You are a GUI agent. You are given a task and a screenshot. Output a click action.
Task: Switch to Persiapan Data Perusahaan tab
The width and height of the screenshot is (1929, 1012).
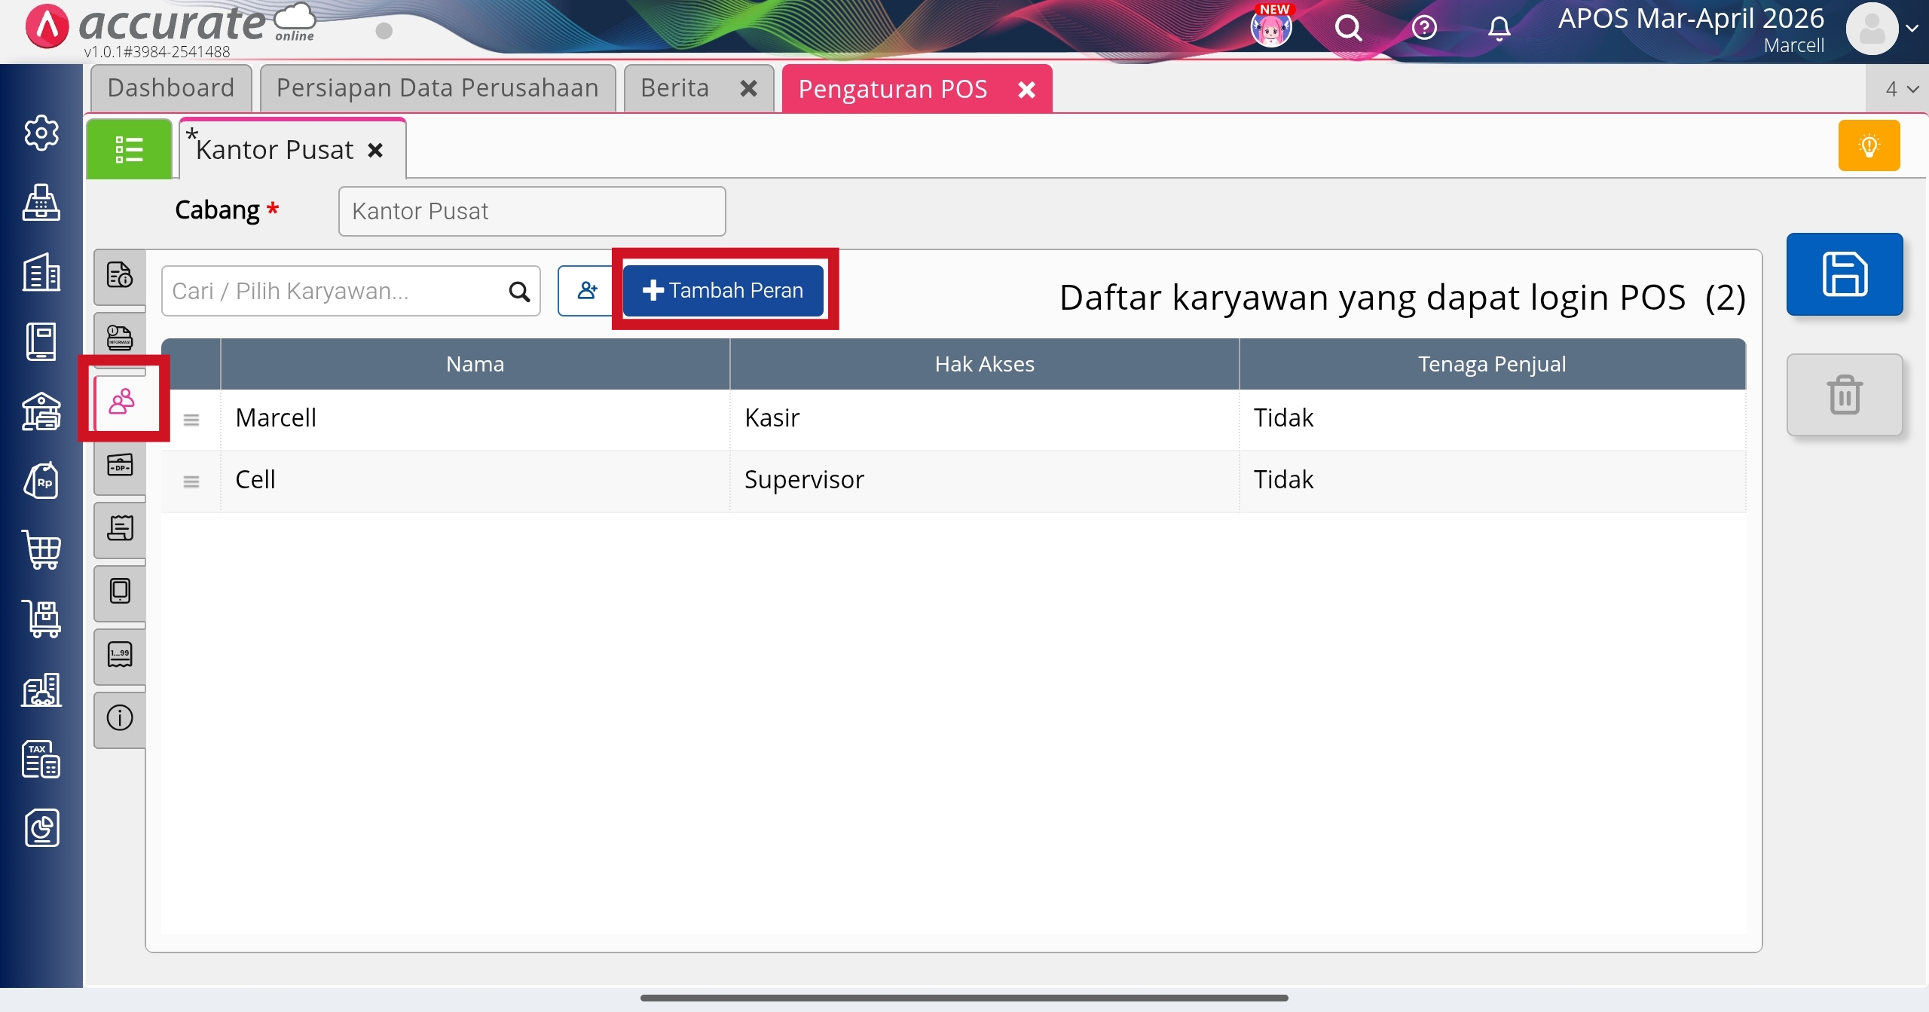click(x=437, y=88)
